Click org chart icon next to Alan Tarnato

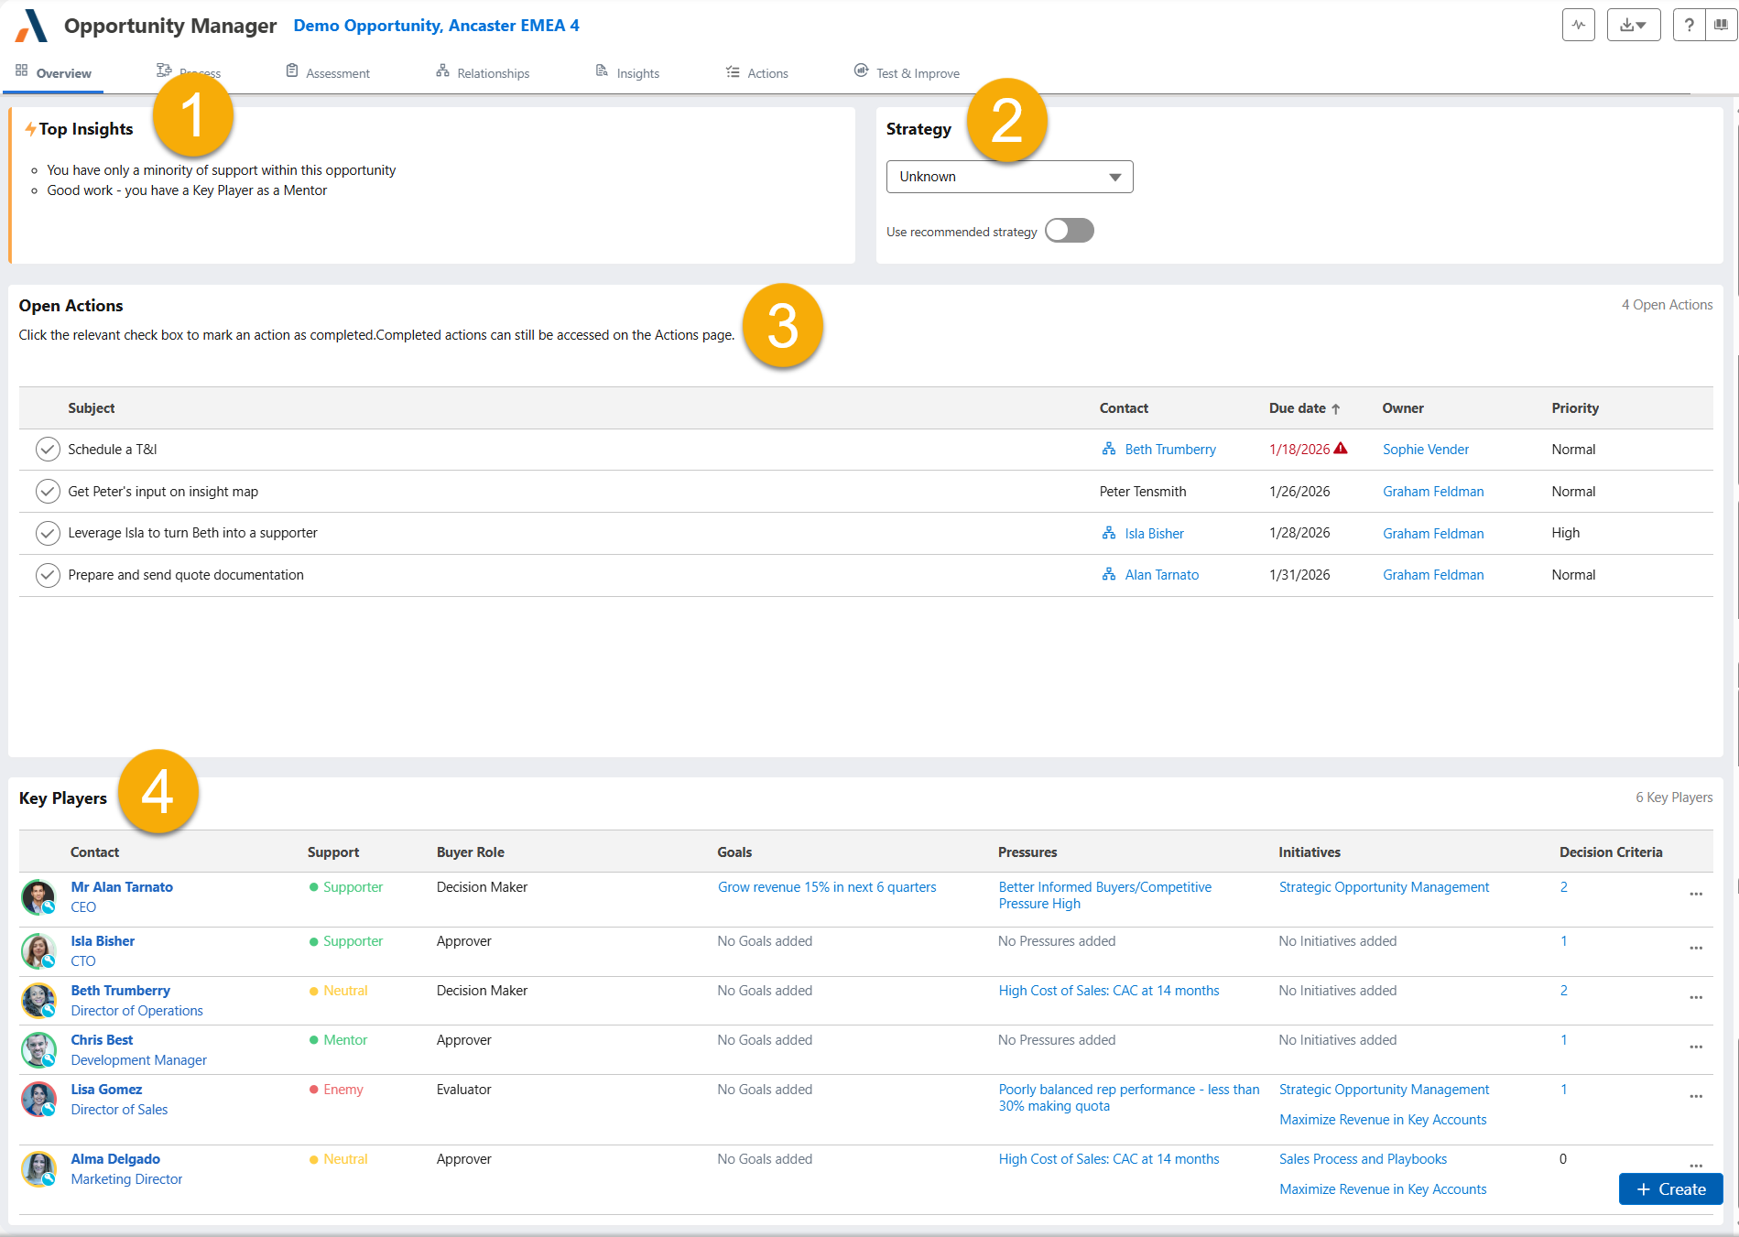[1109, 575]
